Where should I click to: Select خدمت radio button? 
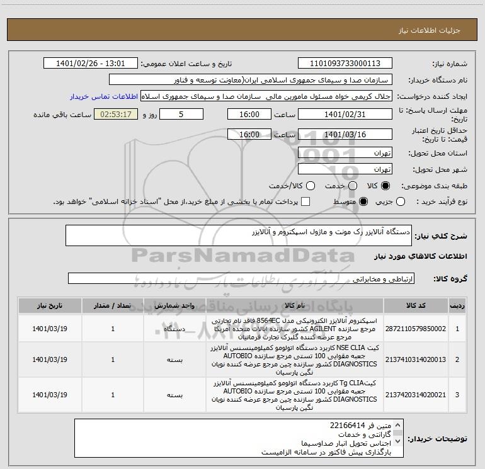[353, 186]
